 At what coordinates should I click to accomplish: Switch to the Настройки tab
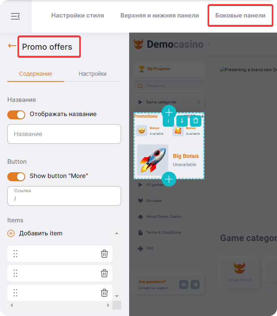(x=93, y=74)
